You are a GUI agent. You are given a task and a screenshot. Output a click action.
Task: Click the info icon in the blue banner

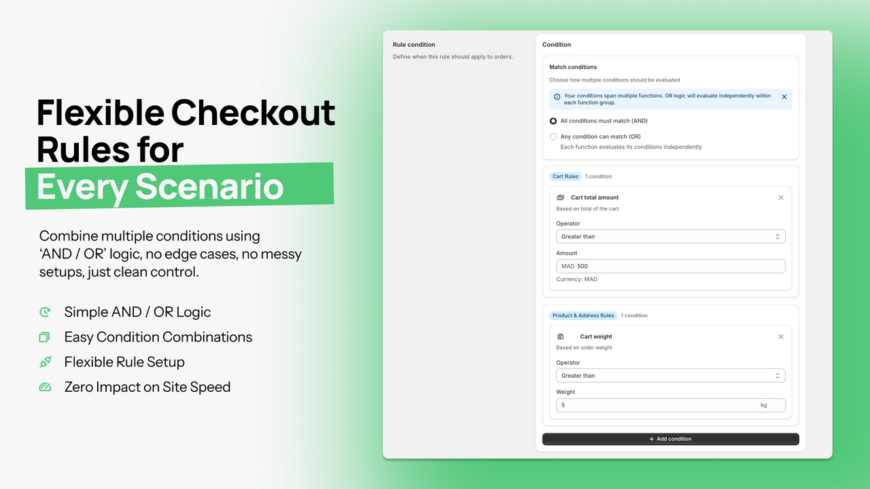click(557, 96)
